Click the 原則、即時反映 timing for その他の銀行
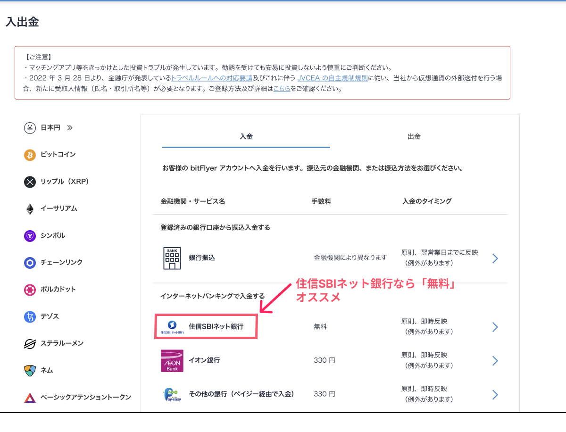 pyautogui.click(x=424, y=390)
